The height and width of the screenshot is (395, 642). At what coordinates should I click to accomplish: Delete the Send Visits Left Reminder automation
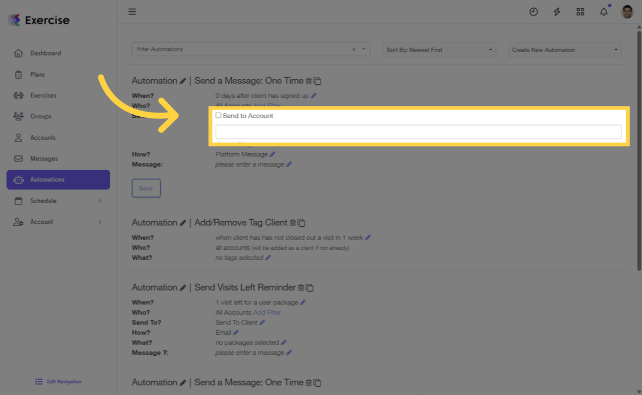(x=301, y=288)
